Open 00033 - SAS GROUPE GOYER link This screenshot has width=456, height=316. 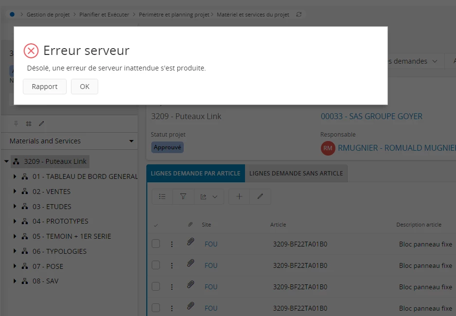tap(371, 116)
